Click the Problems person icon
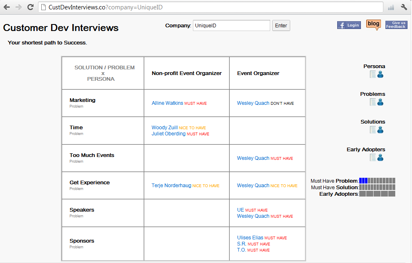 (x=380, y=102)
